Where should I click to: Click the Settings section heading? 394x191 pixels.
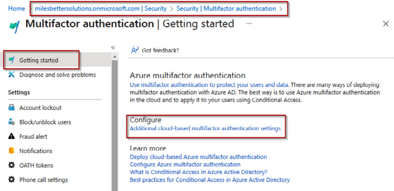(19, 92)
